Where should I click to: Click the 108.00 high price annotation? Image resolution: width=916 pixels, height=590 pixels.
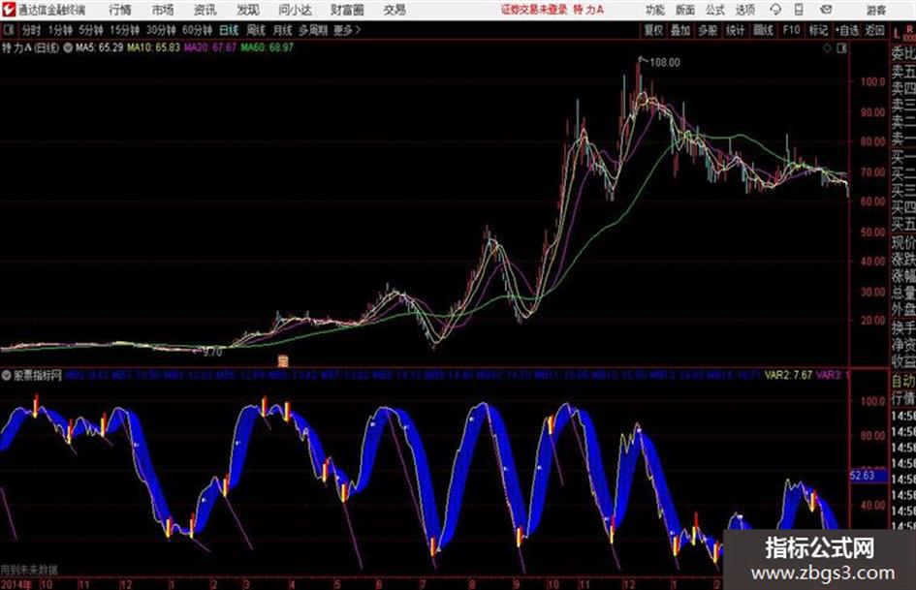click(x=665, y=63)
